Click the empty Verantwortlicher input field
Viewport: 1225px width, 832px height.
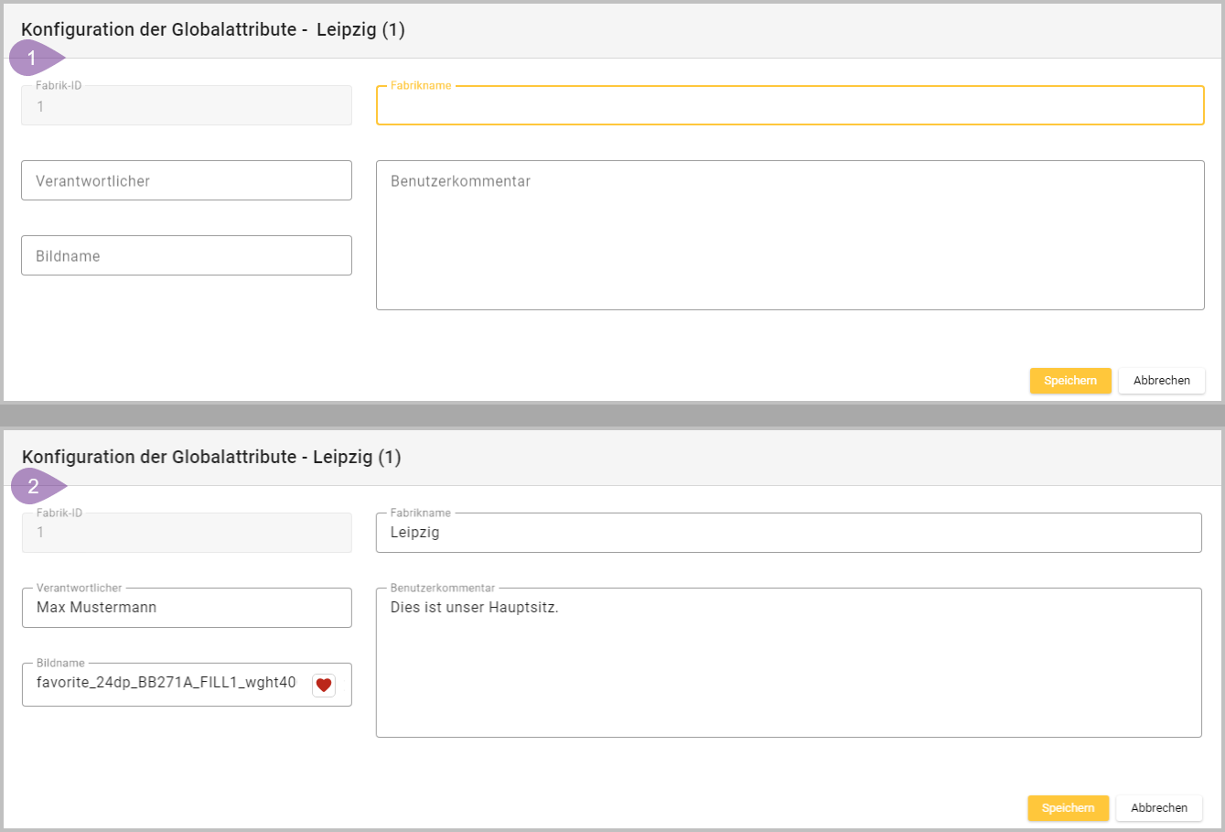point(187,180)
